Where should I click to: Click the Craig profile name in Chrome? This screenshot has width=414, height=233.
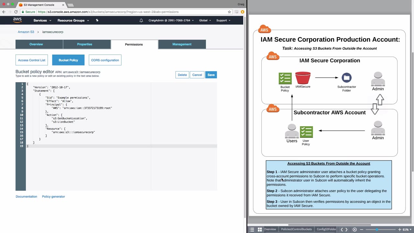pyautogui.click(x=241, y=4)
